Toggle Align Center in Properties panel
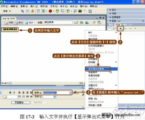Image resolution: width=145 pixels, height=120 pixels. point(23,92)
